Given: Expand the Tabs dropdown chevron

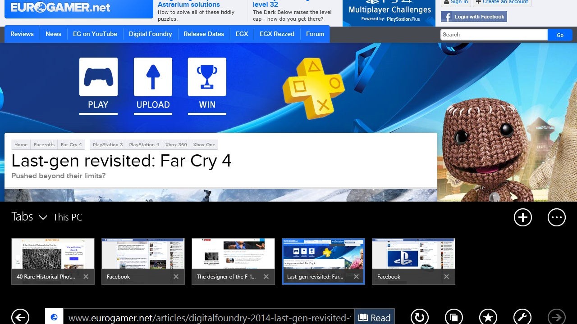Looking at the screenshot, I should (43, 217).
